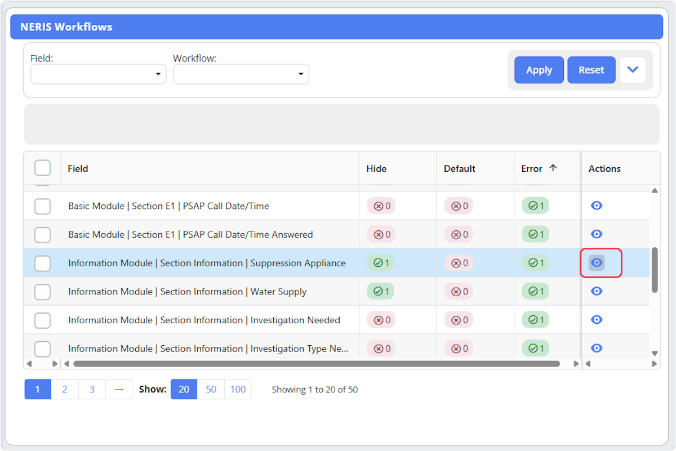The image size is (676, 451).
Task: Click Hide status badge for Suppression Appliance
Action: click(381, 263)
